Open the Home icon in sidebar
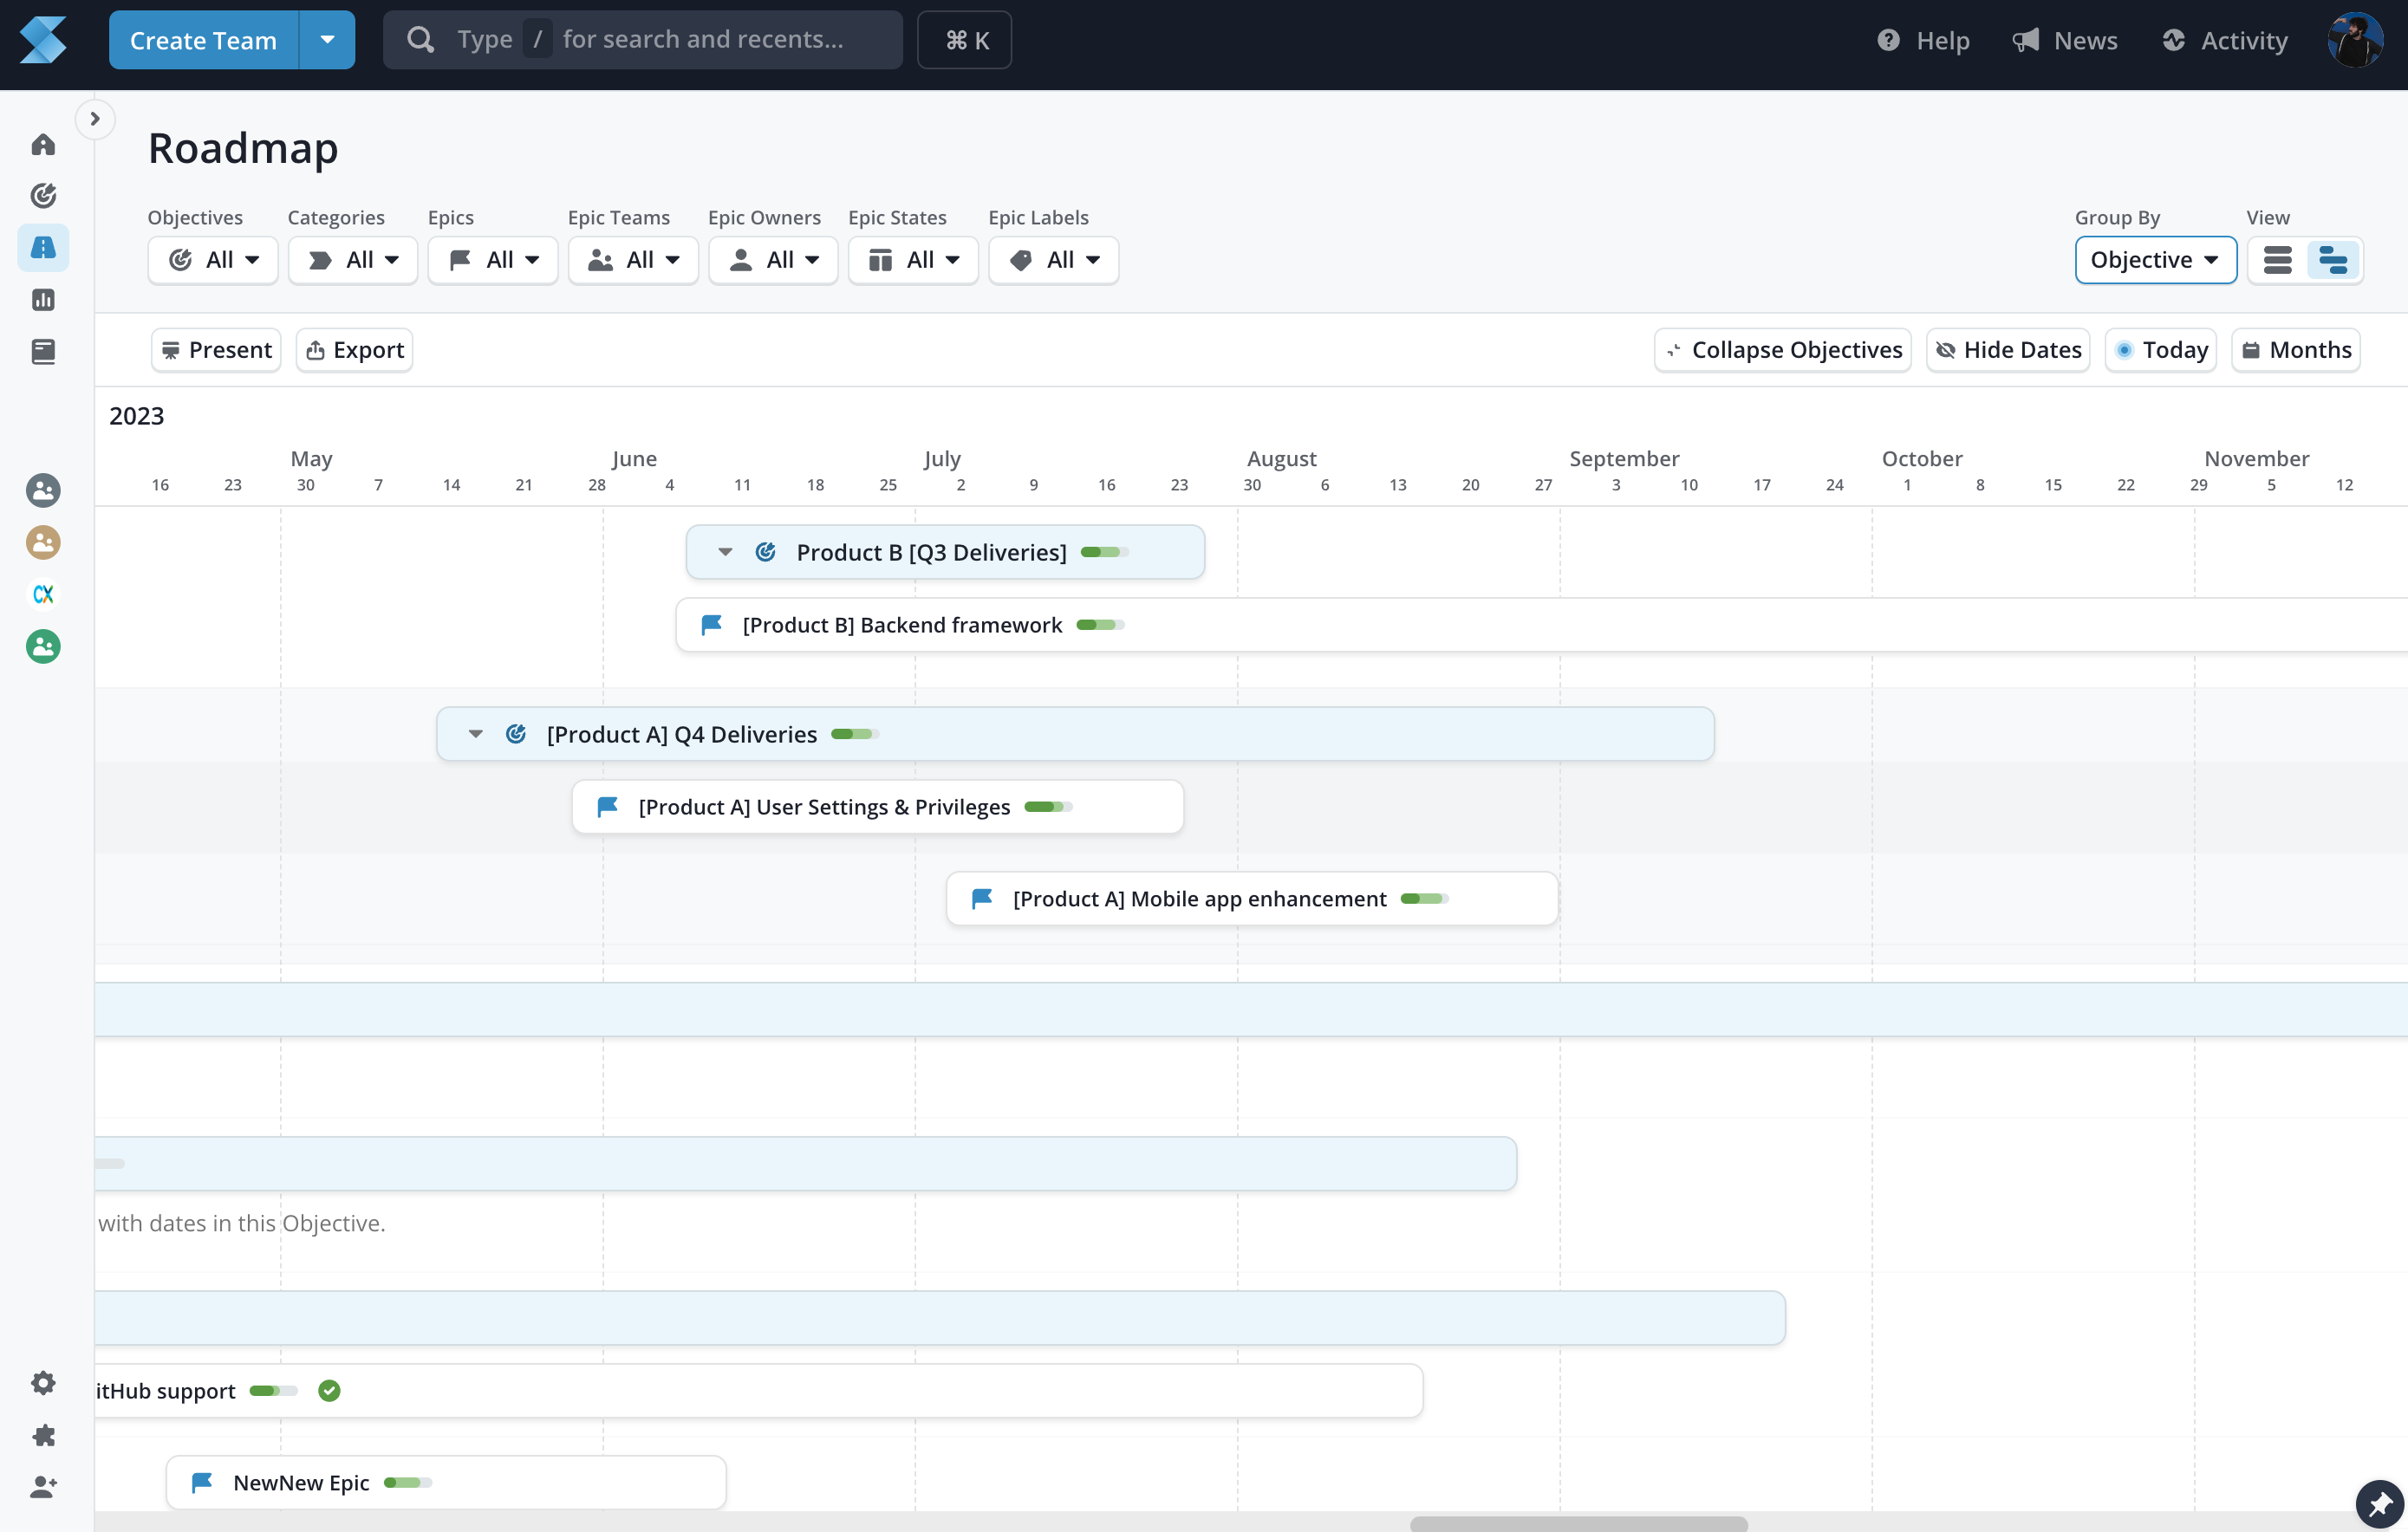This screenshot has height=1532, width=2408. coord(43,145)
